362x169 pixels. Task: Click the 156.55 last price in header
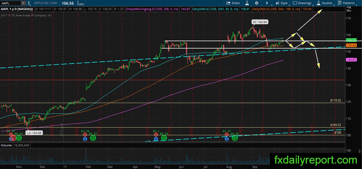point(68,3)
